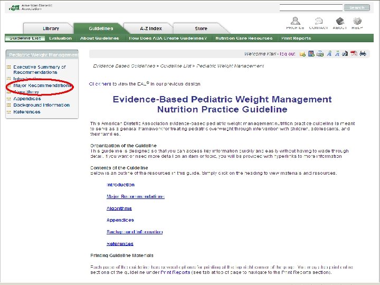This screenshot has height=285, width=380.
Task: Click the blue printer icon at toolbar end
Action: [363, 53]
